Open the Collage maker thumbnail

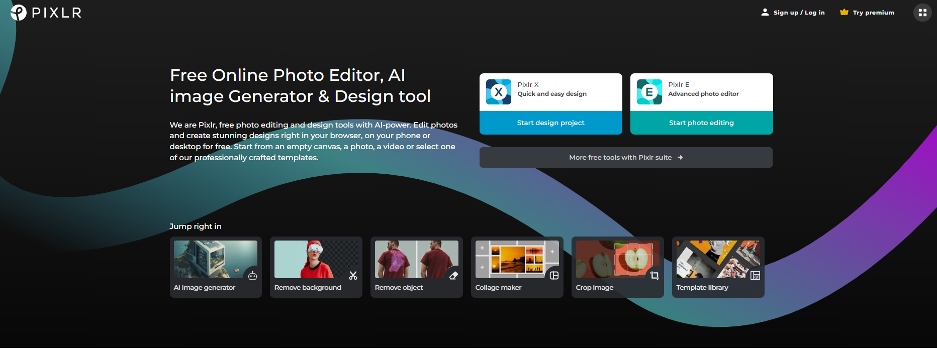[517, 259]
